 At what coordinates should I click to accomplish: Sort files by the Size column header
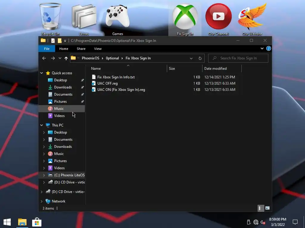(x=172, y=69)
